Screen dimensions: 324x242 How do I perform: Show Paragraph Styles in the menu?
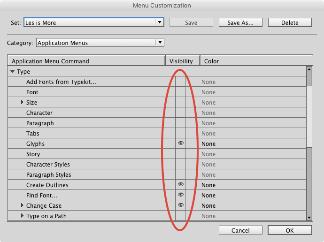click(180, 174)
